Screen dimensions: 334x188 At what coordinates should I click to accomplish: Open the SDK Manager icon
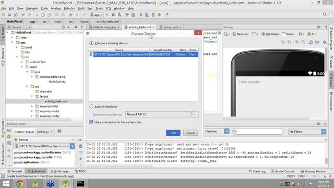point(153,15)
